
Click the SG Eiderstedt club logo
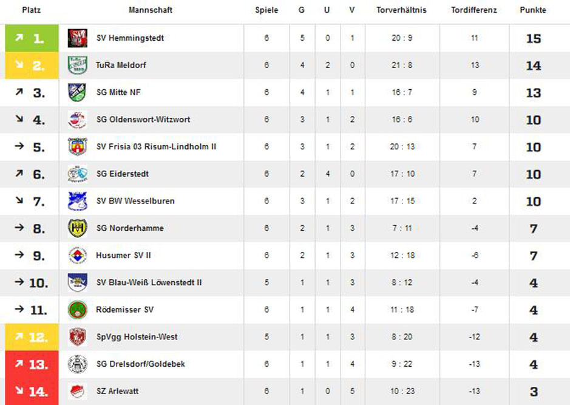coord(78,174)
